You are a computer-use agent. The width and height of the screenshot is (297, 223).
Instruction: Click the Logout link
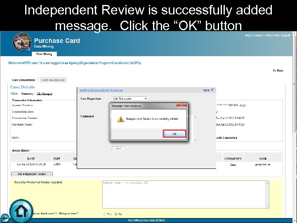(x=285, y=35)
